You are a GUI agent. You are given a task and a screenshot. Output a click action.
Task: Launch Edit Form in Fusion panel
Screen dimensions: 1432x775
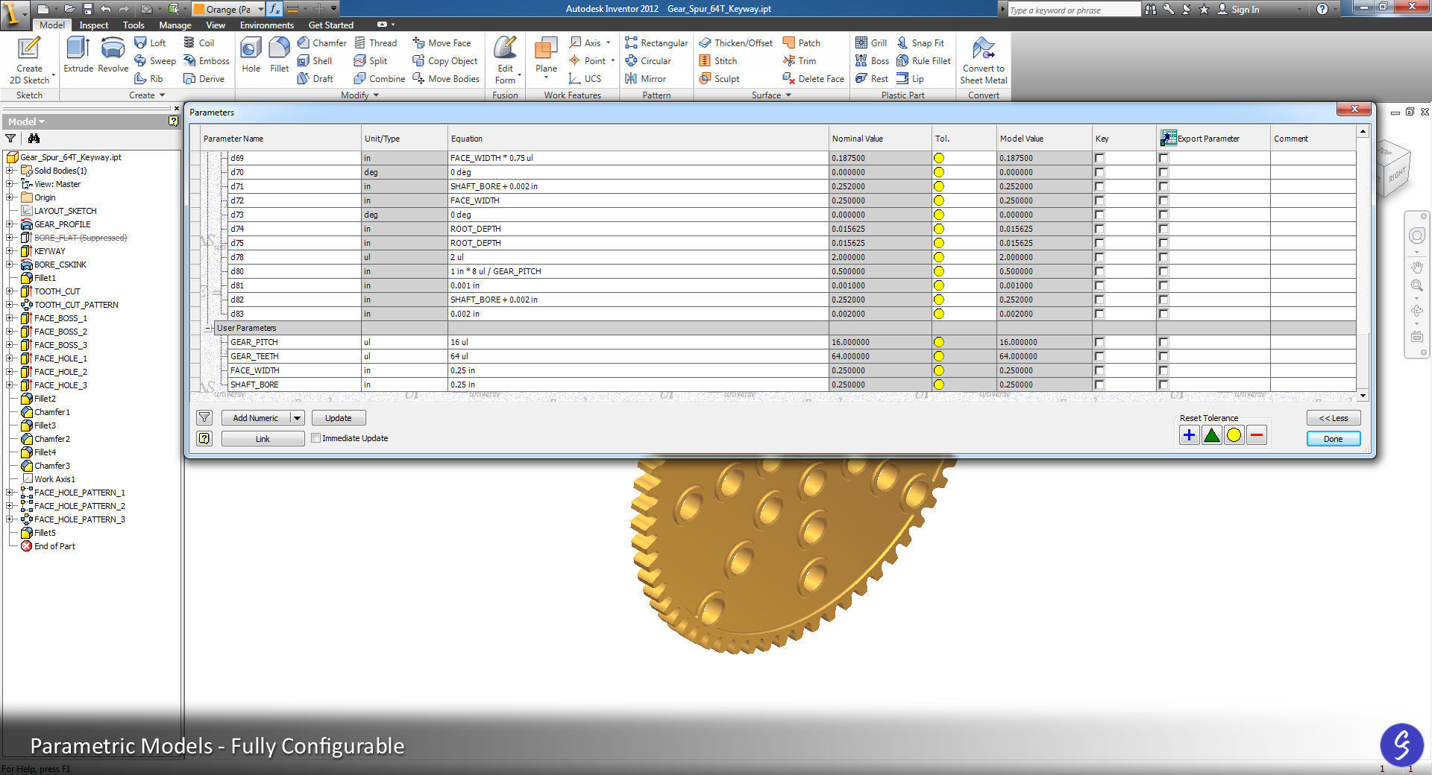(x=505, y=60)
